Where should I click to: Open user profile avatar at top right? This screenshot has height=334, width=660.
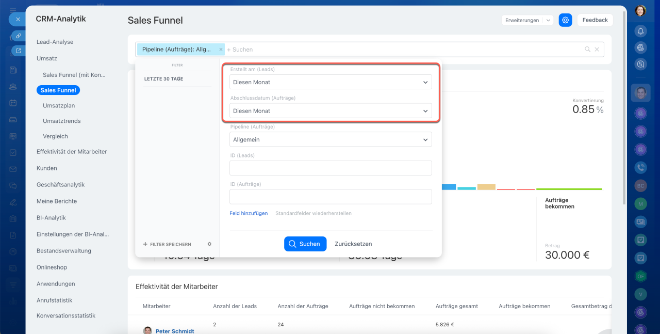(x=640, y=10)
